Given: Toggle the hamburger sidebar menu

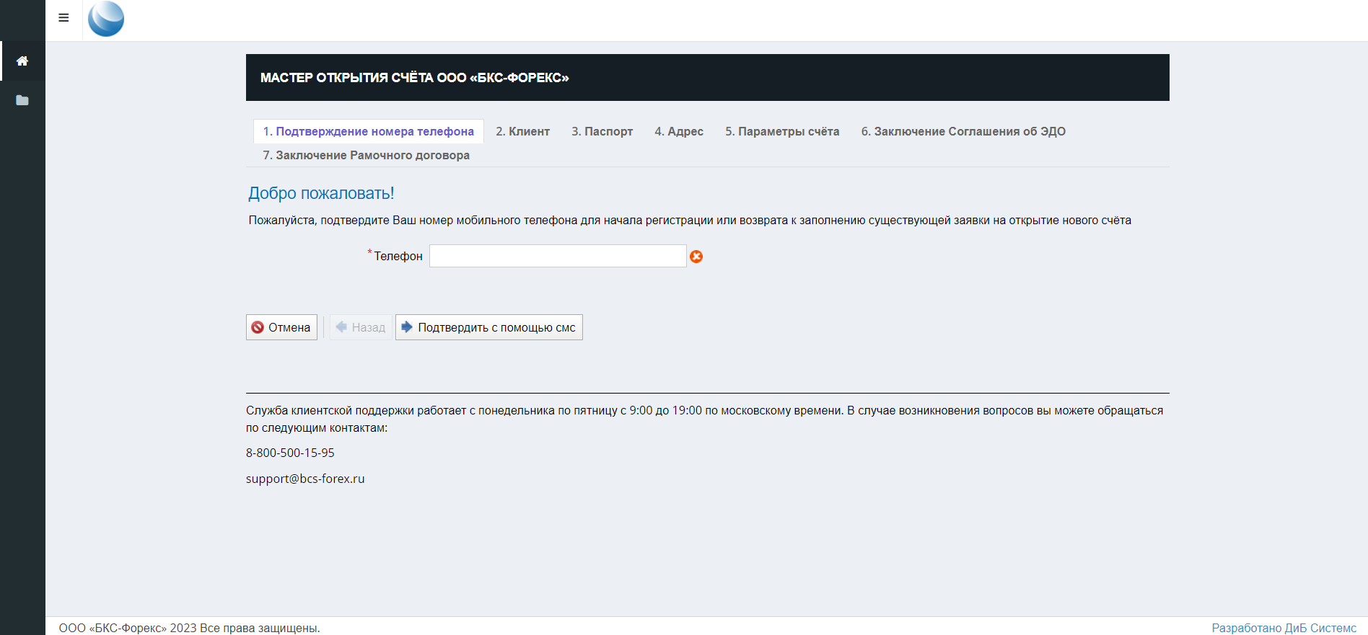Looking at the screenshot, I should coord(63,18).
